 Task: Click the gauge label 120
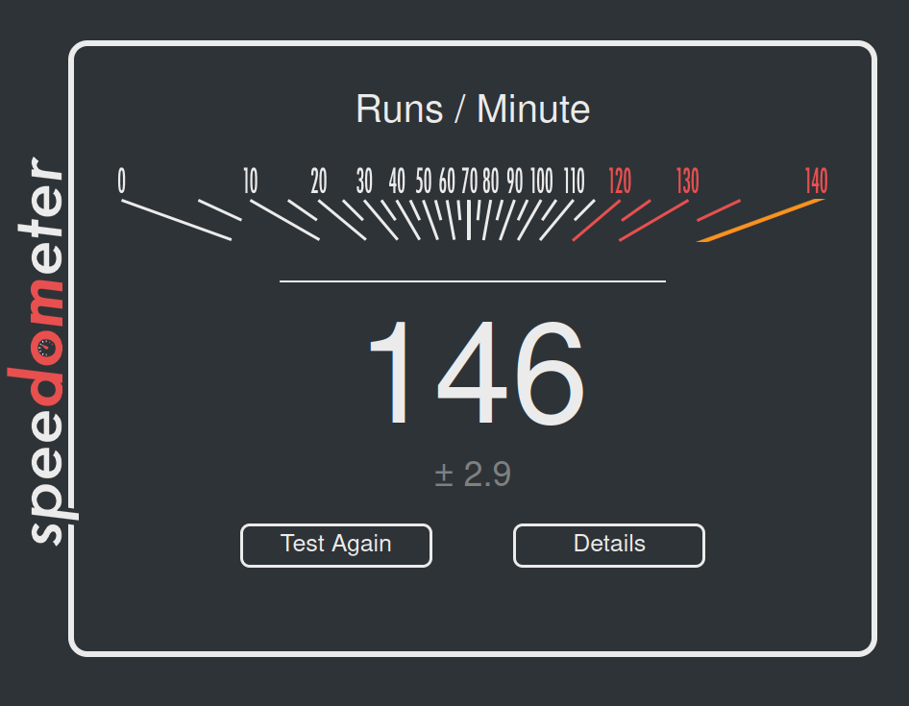tap(620, 181)
